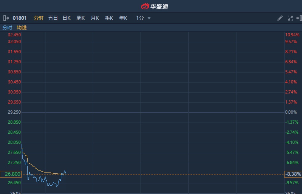Open the 周K weekly chart

(x=80, y=18)
